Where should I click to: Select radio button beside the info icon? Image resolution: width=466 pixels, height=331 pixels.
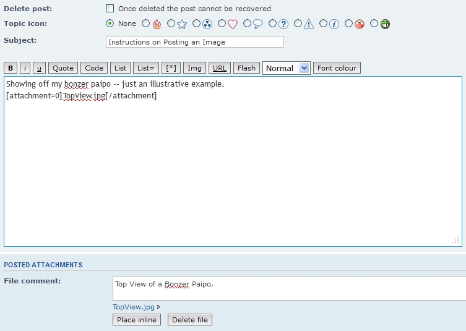click(x=324, y=24)
